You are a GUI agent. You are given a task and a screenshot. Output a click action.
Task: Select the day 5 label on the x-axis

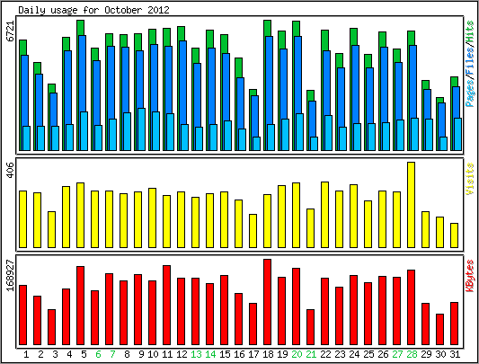coord(84,354)
